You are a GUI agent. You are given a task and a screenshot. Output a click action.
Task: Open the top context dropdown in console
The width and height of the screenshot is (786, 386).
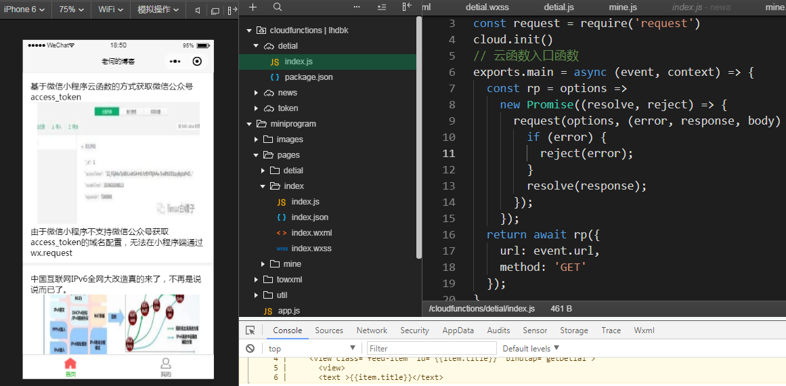(311, 348)
